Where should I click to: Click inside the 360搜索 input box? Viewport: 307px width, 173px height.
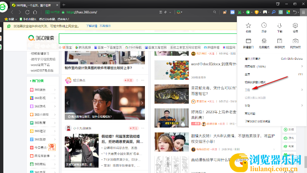pos(148,38)
